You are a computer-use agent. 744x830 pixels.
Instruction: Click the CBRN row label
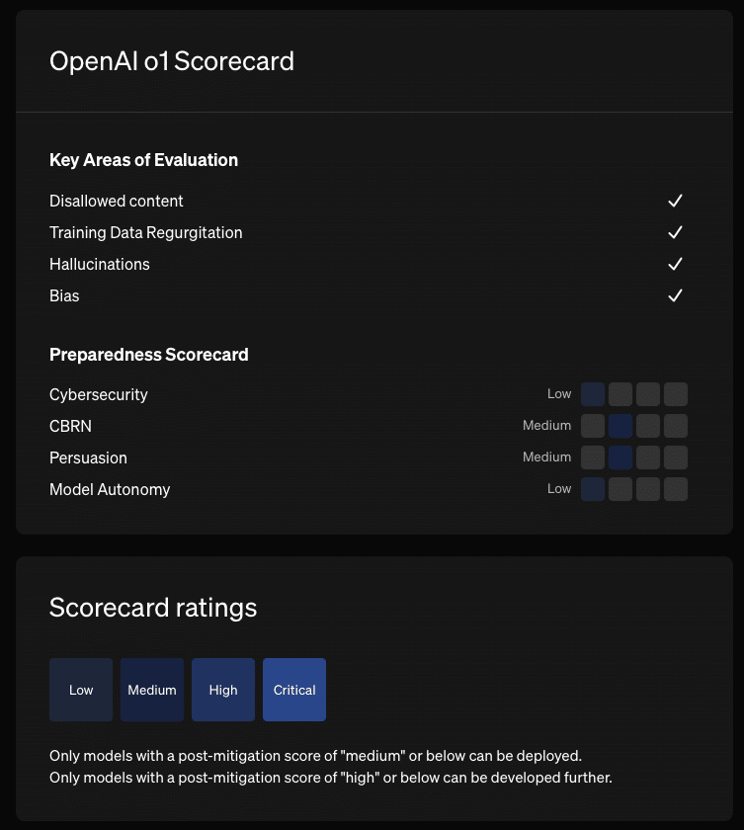(70, 426)
